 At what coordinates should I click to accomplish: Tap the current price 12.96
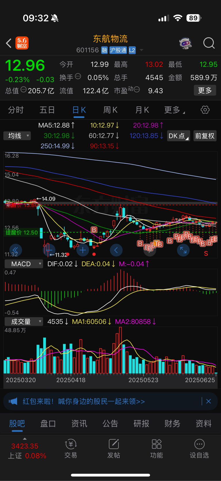25,65
